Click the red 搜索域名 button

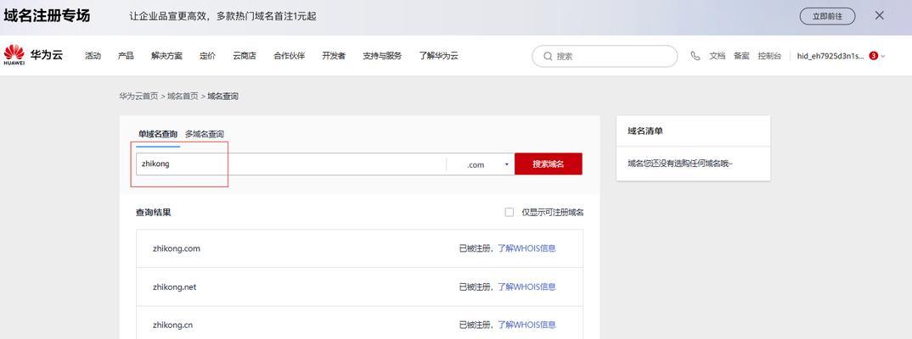pos(549,164)
